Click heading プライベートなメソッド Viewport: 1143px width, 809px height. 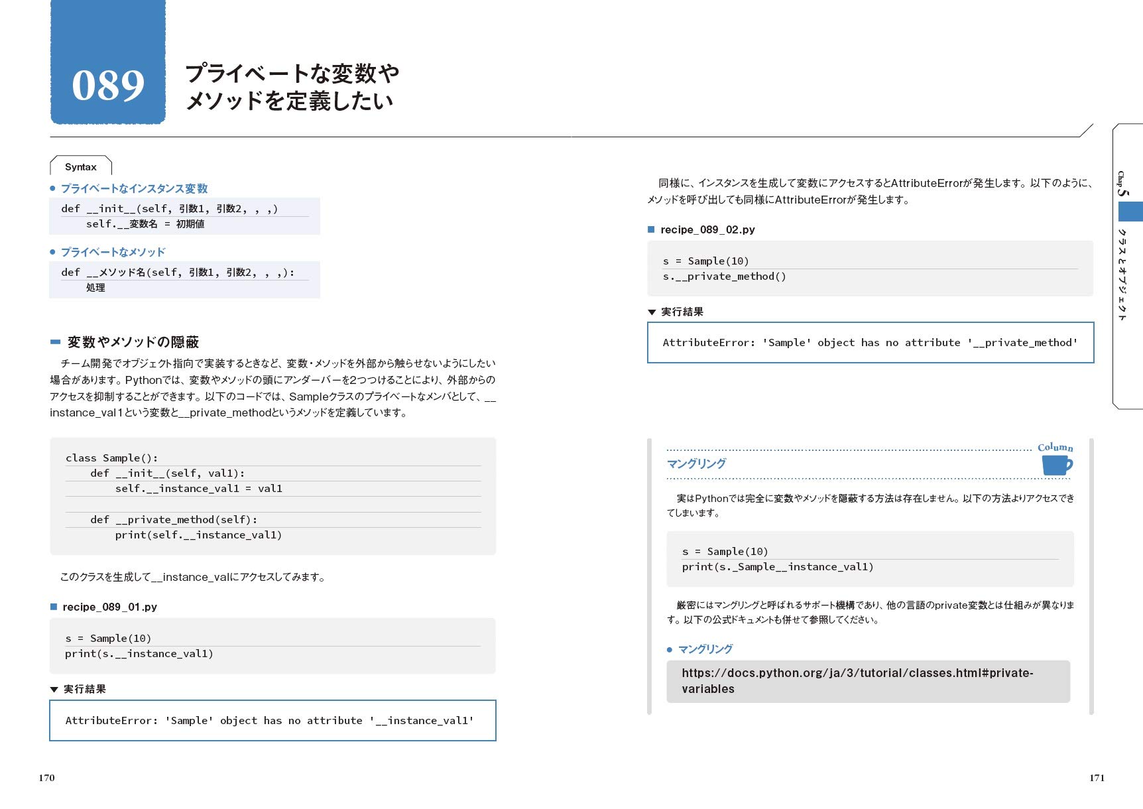[113, 252]
